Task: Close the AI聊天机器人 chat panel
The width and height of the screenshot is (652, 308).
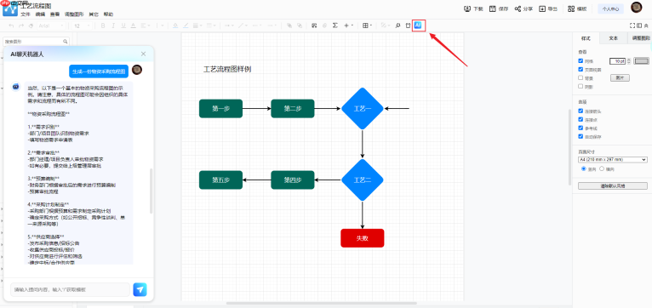Action: click(144, 54)
